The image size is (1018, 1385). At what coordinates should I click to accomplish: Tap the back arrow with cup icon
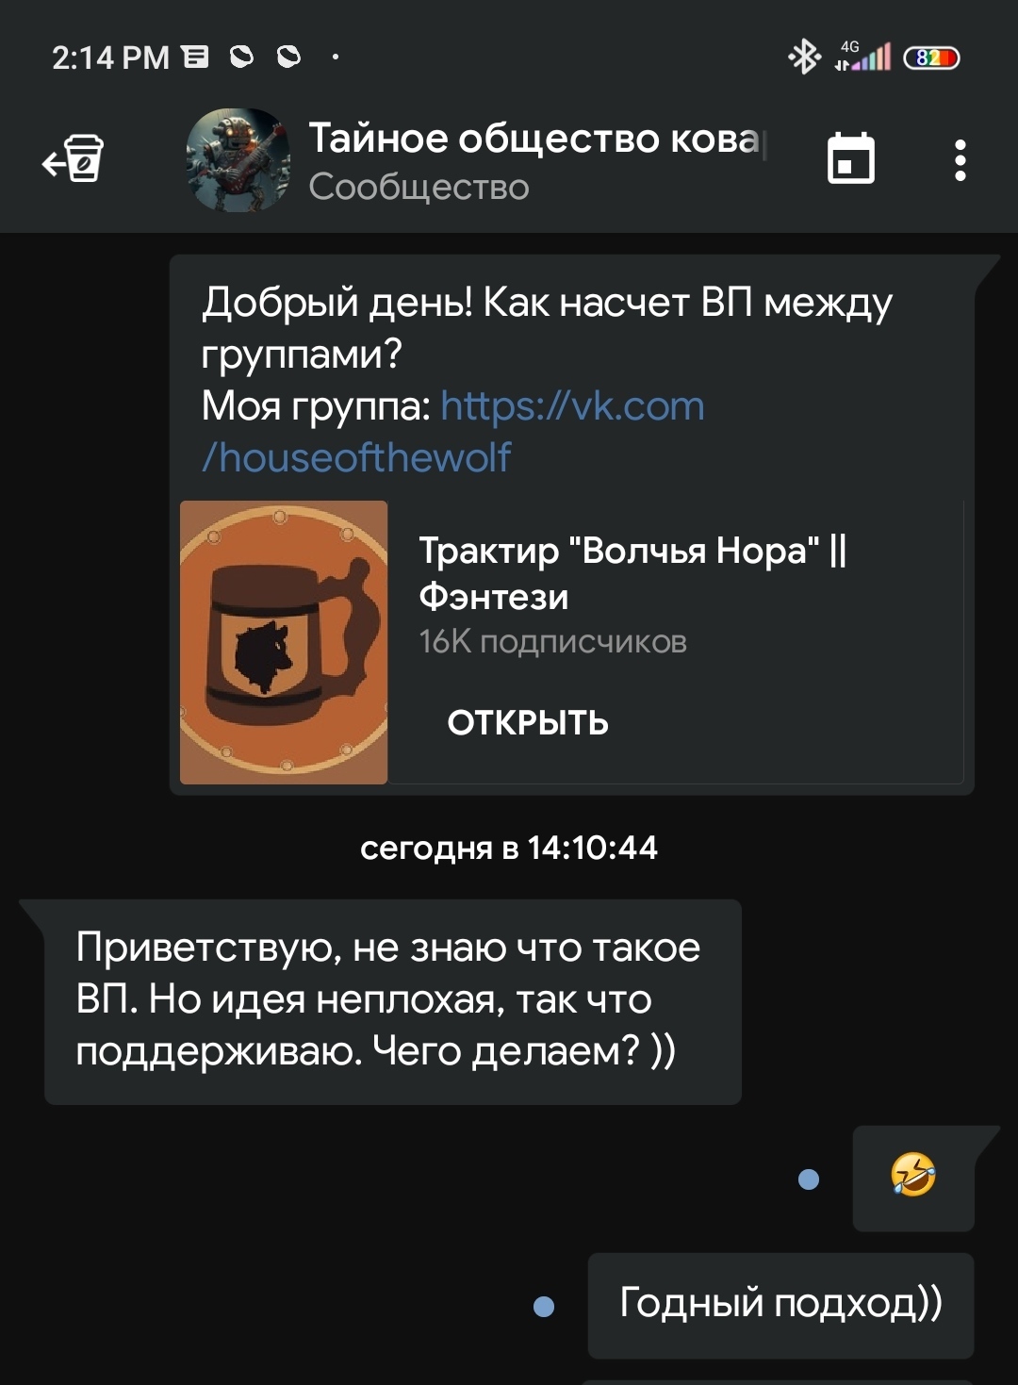[x=74, y=159]
